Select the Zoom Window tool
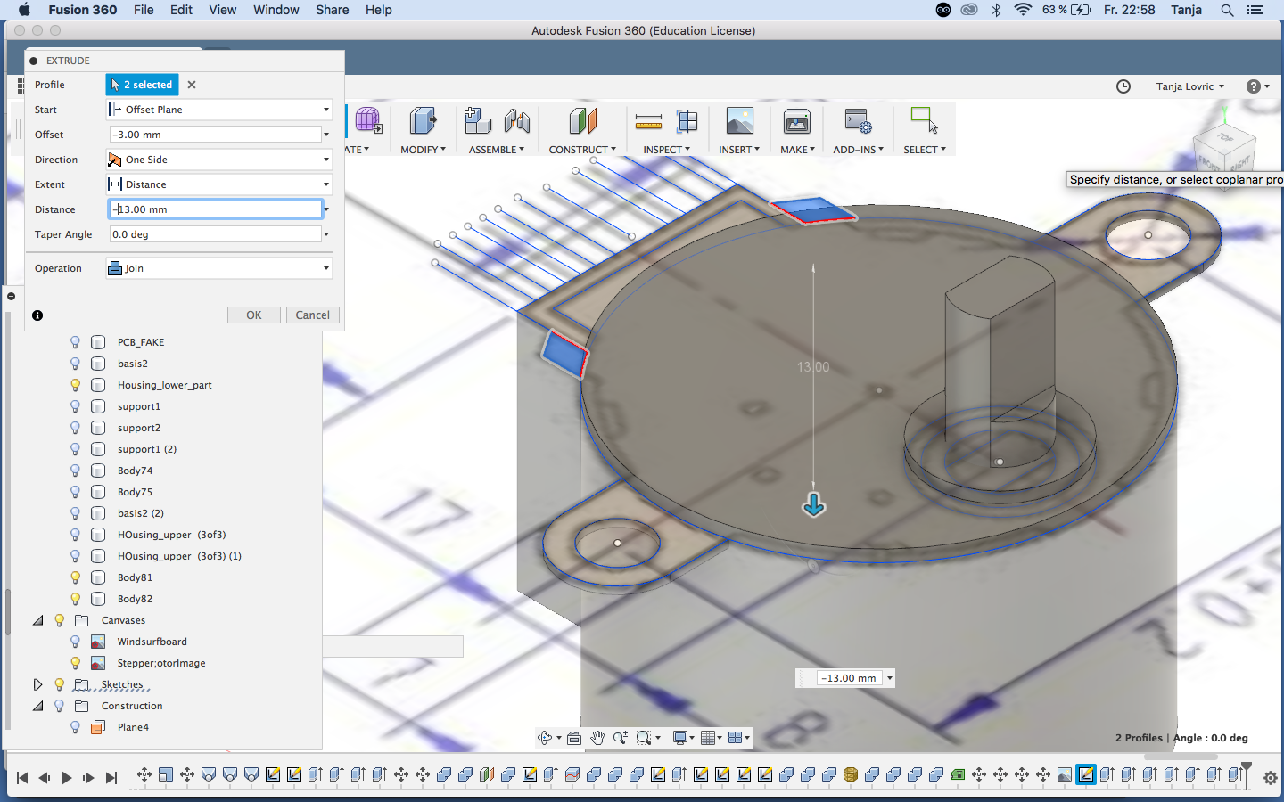1284x802 pixels. tap(644, 738)
